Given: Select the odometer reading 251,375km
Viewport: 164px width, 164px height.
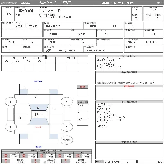Looking at the screenshot, I should click(26, 26).
